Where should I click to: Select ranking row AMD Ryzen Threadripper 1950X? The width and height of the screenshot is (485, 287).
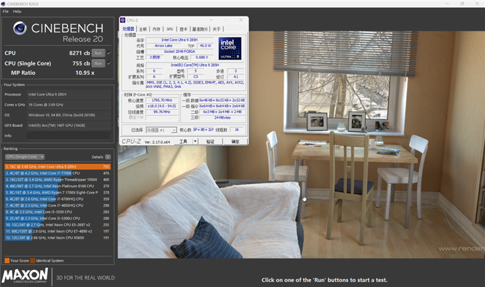[58, 179]
